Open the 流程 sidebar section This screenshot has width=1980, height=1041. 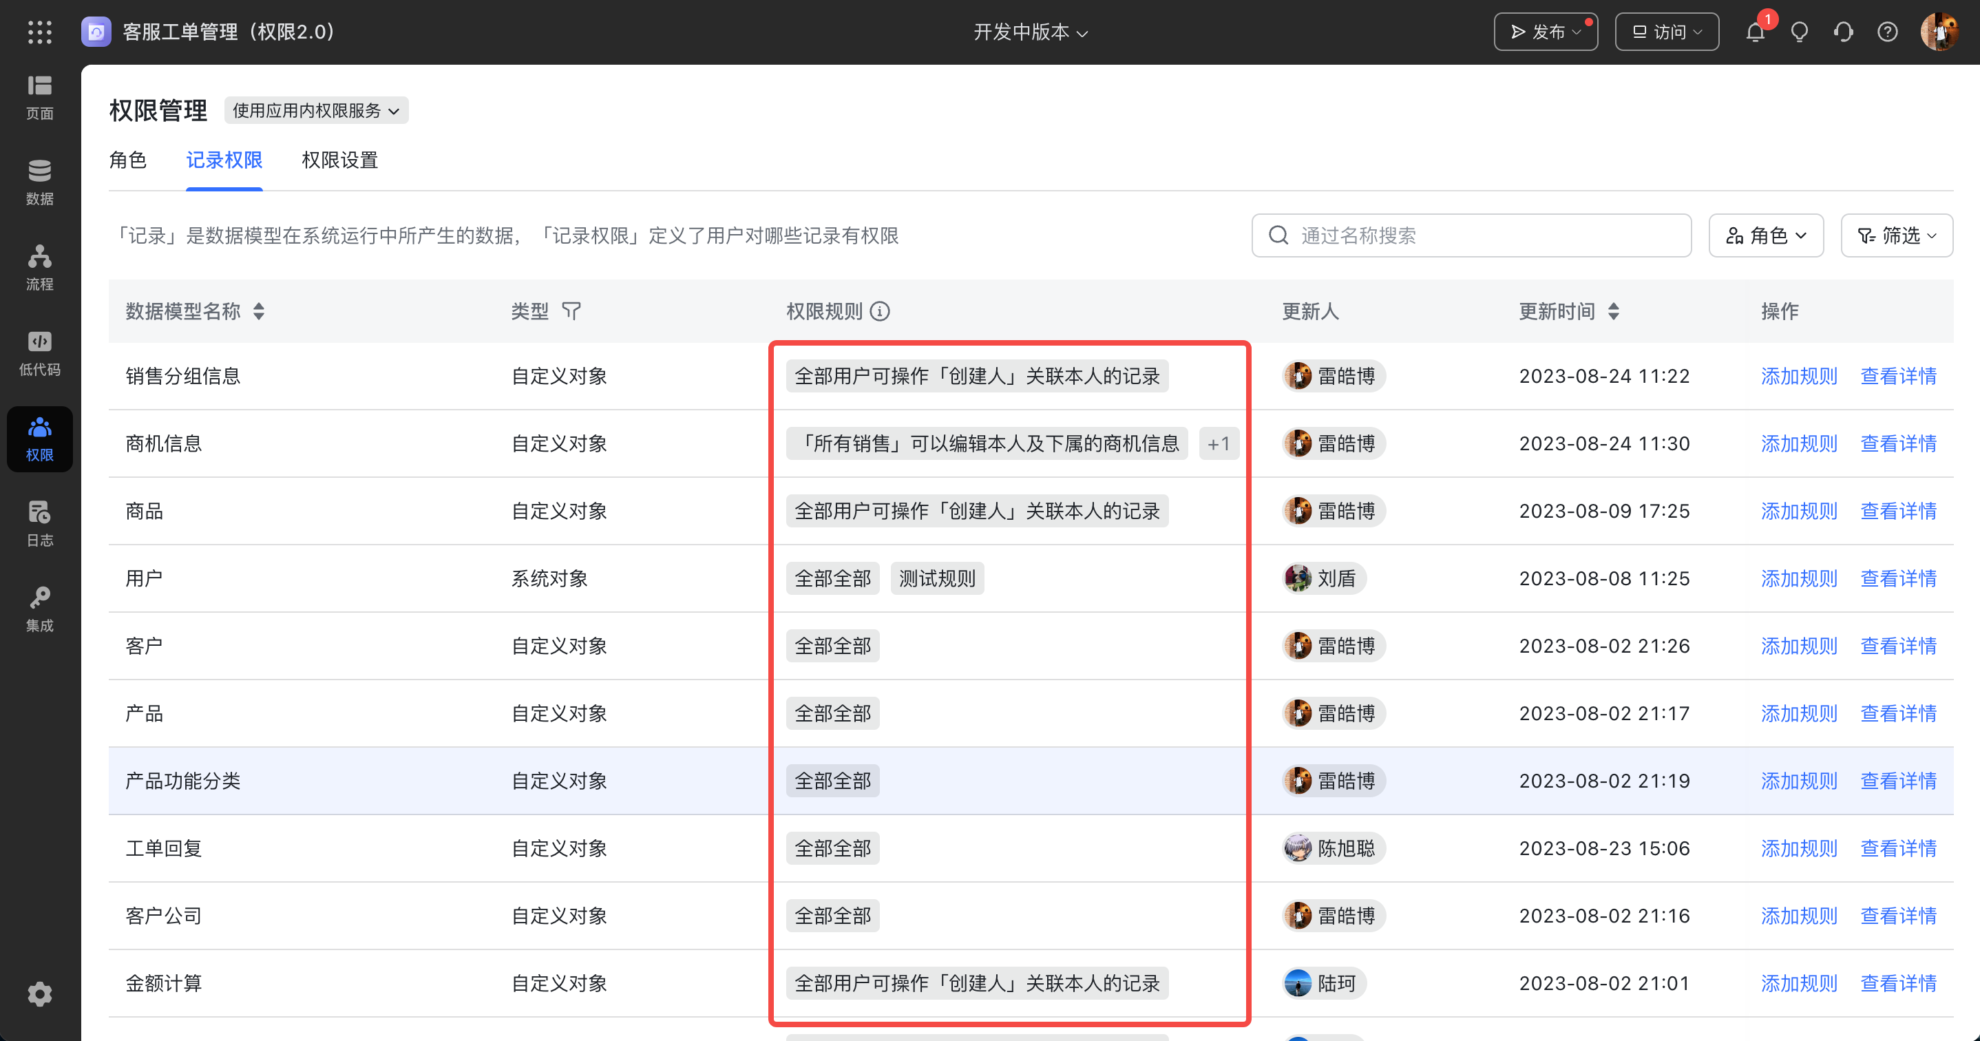click(40, 269)
